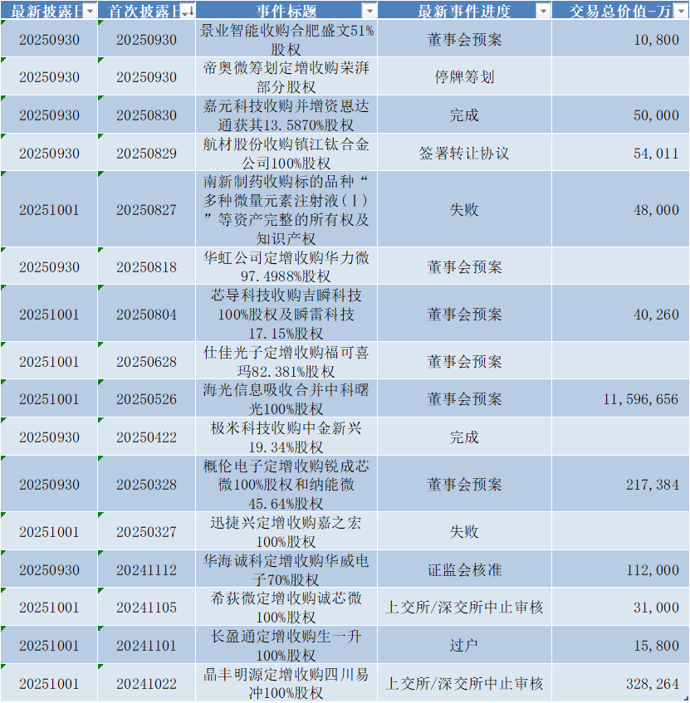690x703 pixels.
Task: Click 董事会预案 in the 景业智能 row
Action: tap(464, 40)
